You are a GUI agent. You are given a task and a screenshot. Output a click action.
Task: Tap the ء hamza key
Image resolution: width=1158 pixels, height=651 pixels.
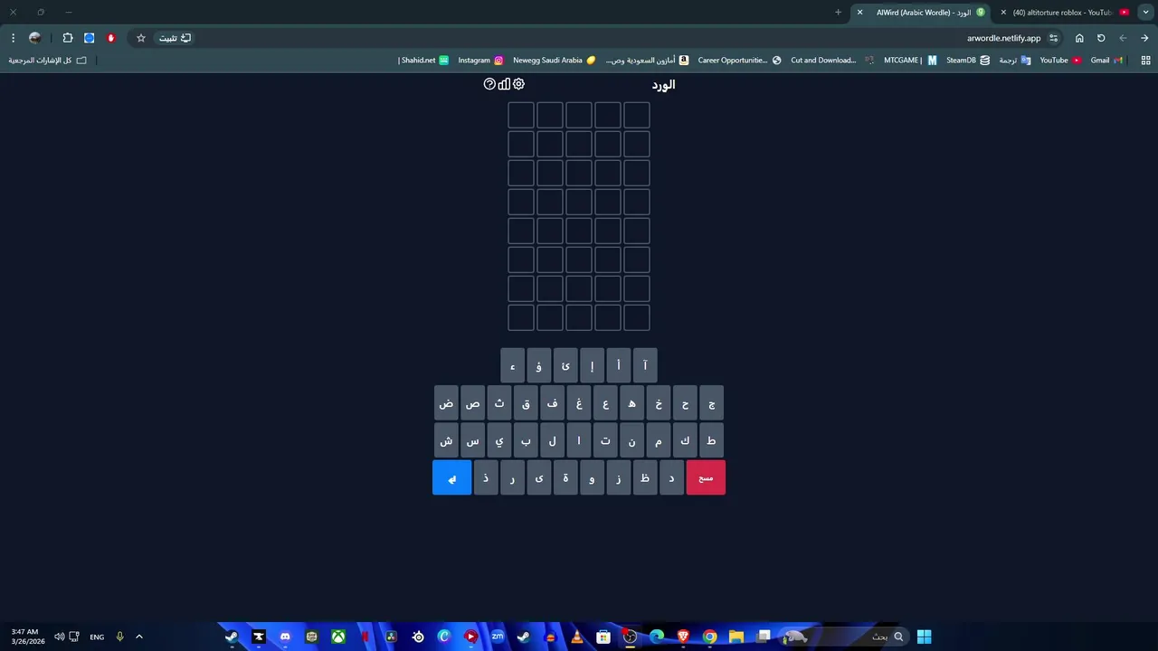click(x=512, y=365)
